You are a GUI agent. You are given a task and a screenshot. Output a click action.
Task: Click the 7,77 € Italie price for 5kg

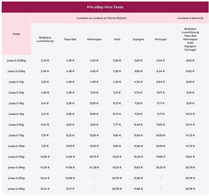click(x=117, y=125)
